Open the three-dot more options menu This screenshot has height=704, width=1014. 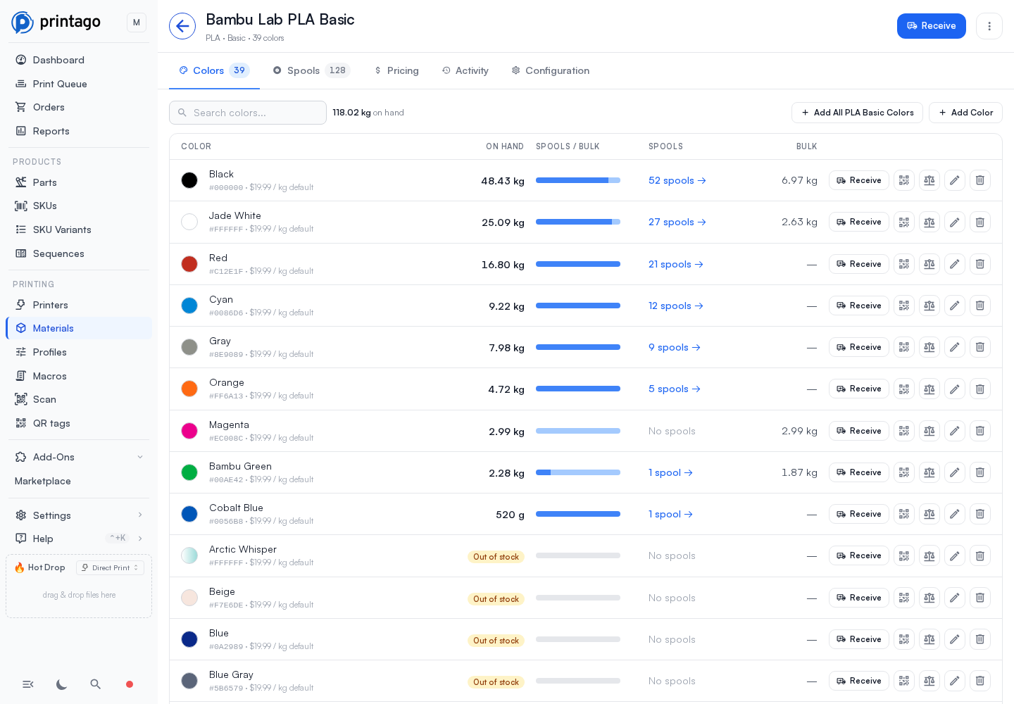[989, 26]
